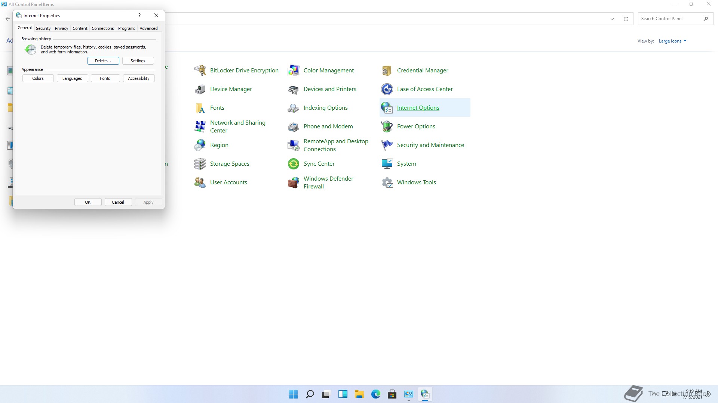The height and width of the screenshot is (403, 718).
Task: Click the Region globe icon
Action: 200,145
